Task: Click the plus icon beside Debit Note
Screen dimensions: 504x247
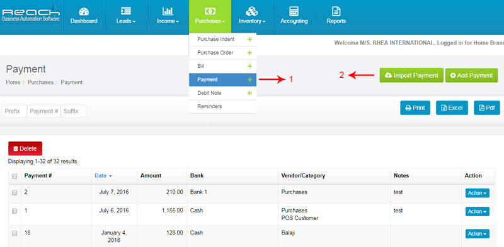Action: (249, 93)
